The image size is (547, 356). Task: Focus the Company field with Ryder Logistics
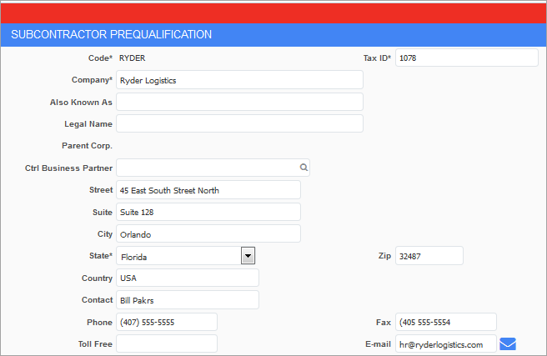pyautogui.click(x=239, y=80)
